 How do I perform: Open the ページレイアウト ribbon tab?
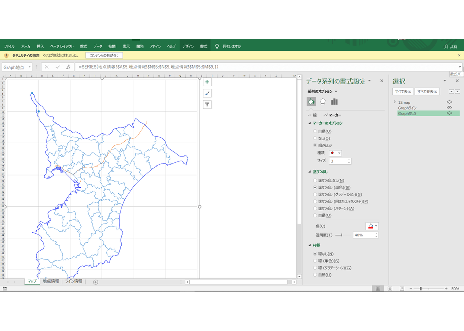click(62, 47)
